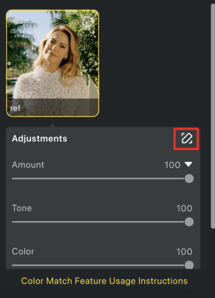215x298 pixels.
Task: Click the Color slider handle
Action: pyautogui.click(x=189, y=265)
